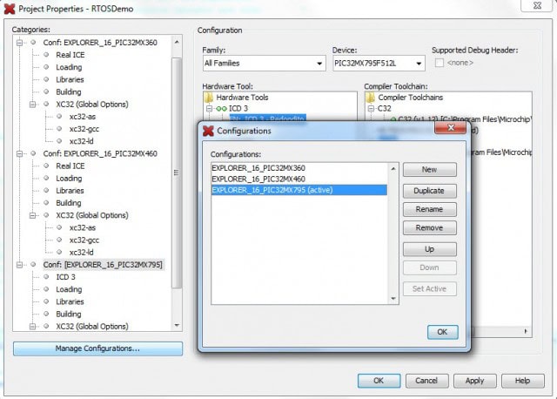Select xc32-as under PIC32MX460 configuration

pos(83,227)
